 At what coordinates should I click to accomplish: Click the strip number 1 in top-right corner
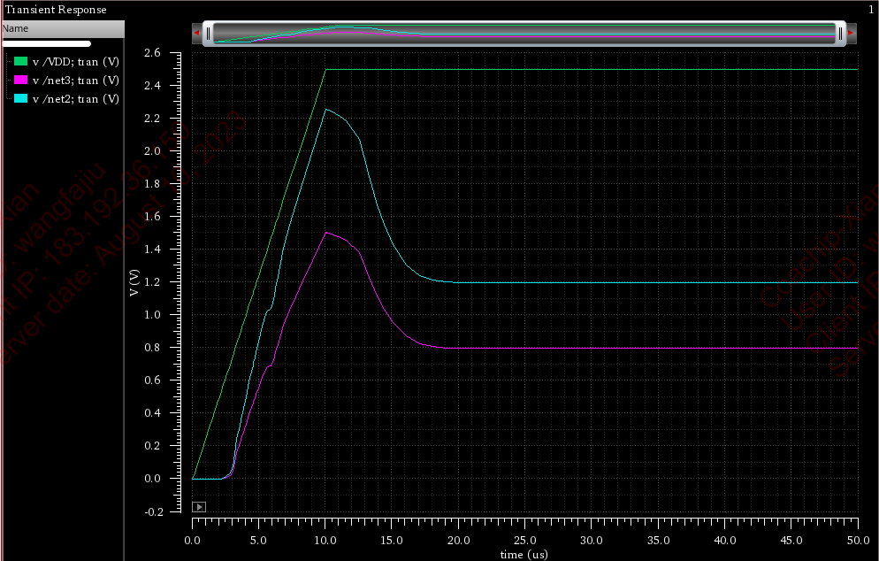[x=870, y=10]
